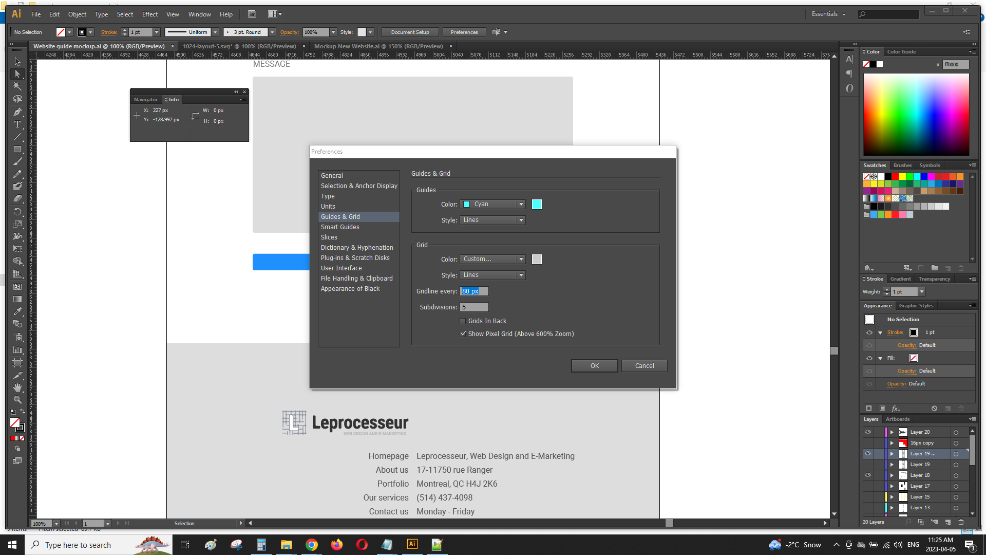Open the Grid Style dropdown
The image size is (986, 555).
tap(492, 275)
